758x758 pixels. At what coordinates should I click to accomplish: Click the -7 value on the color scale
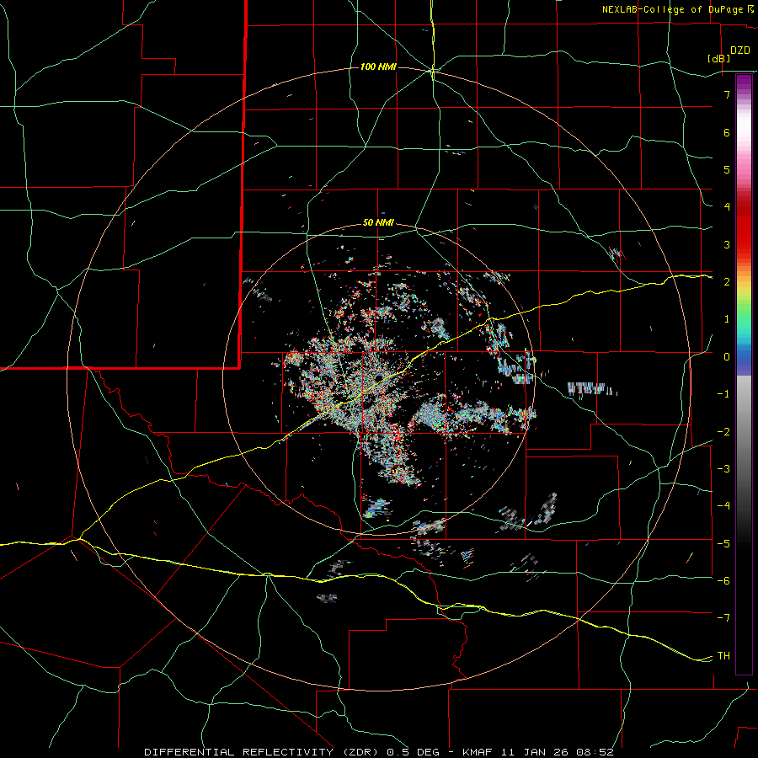point(723,618)
